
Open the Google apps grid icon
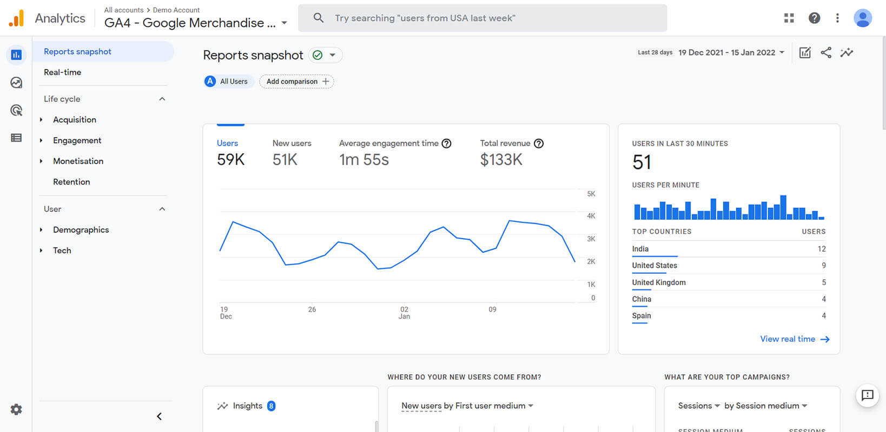pyautogui.click(x=789, y=18)
